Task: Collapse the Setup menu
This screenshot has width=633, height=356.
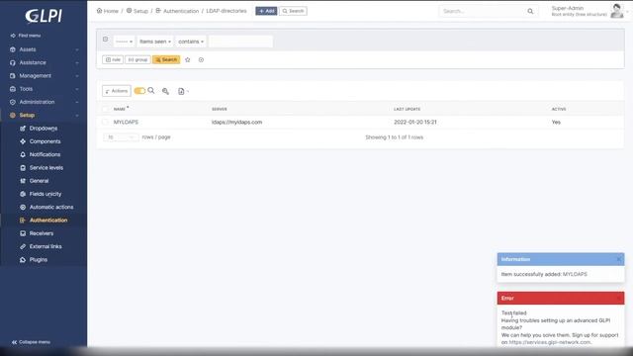Action: click(44, 115)
